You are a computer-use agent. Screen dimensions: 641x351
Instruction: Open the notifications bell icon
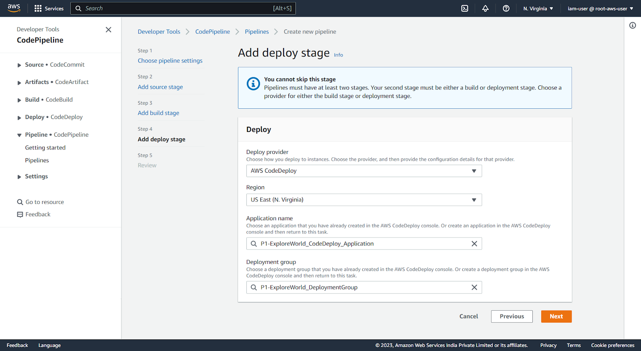pyautogui.click(x=485, y=8)
